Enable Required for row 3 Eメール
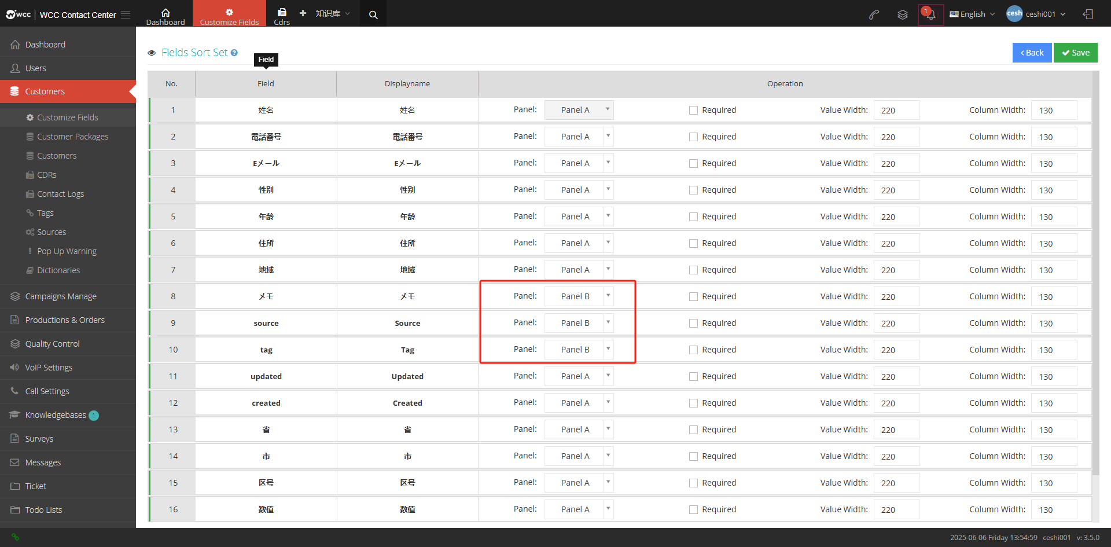This screenshot has width=1111, height=547. coord(693,163)
